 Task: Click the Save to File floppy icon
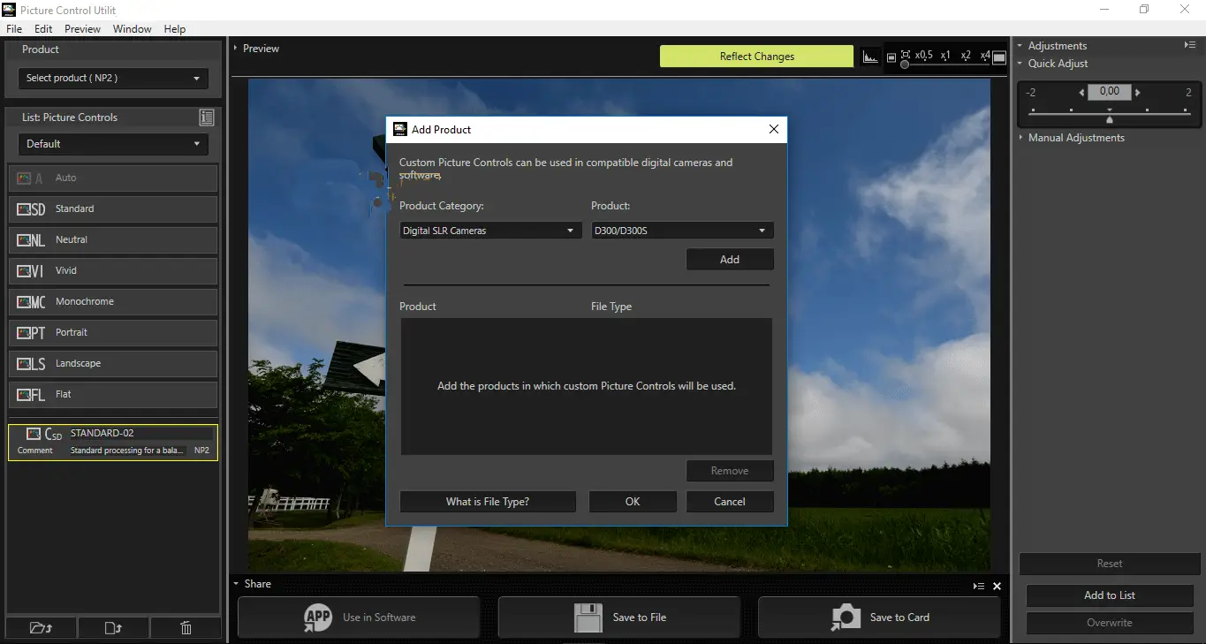pos(588,617)
